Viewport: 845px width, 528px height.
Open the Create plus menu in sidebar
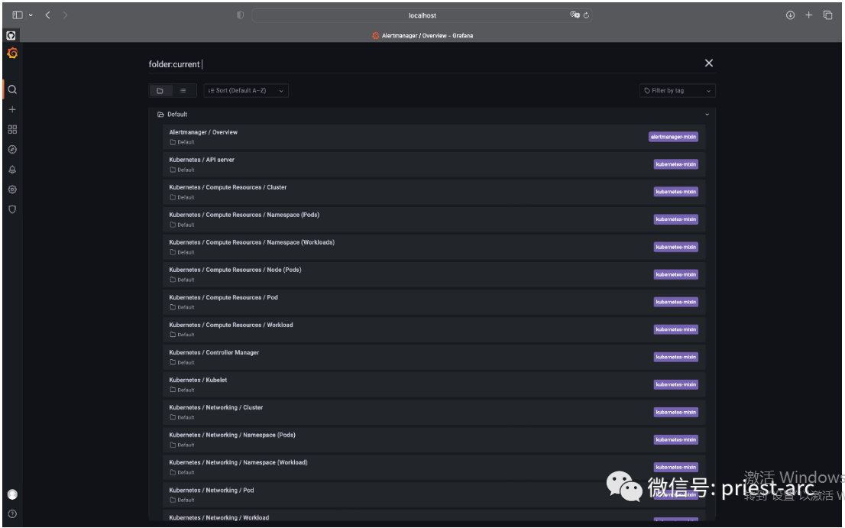point(12,109)
